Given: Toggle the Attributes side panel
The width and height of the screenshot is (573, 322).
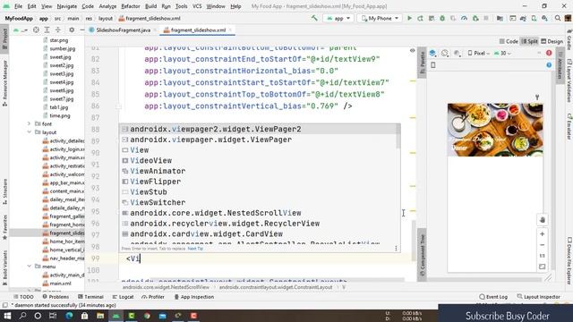Looking at the screenshot, I should (x=560, y=64).
